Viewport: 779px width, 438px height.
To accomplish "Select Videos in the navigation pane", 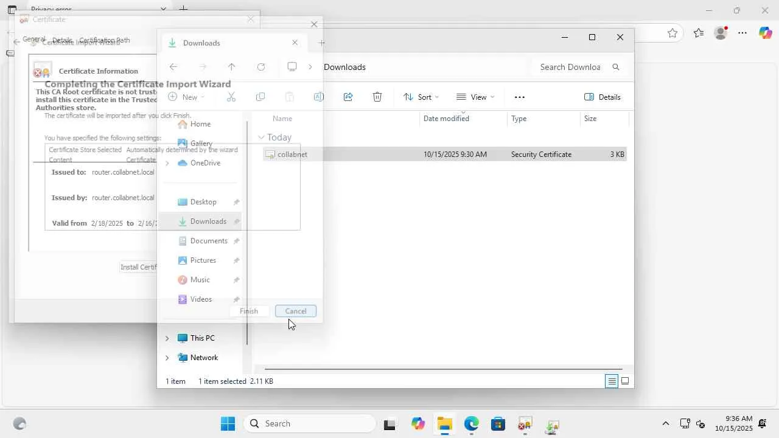I will pyautogui.click(x=201, y=299).
